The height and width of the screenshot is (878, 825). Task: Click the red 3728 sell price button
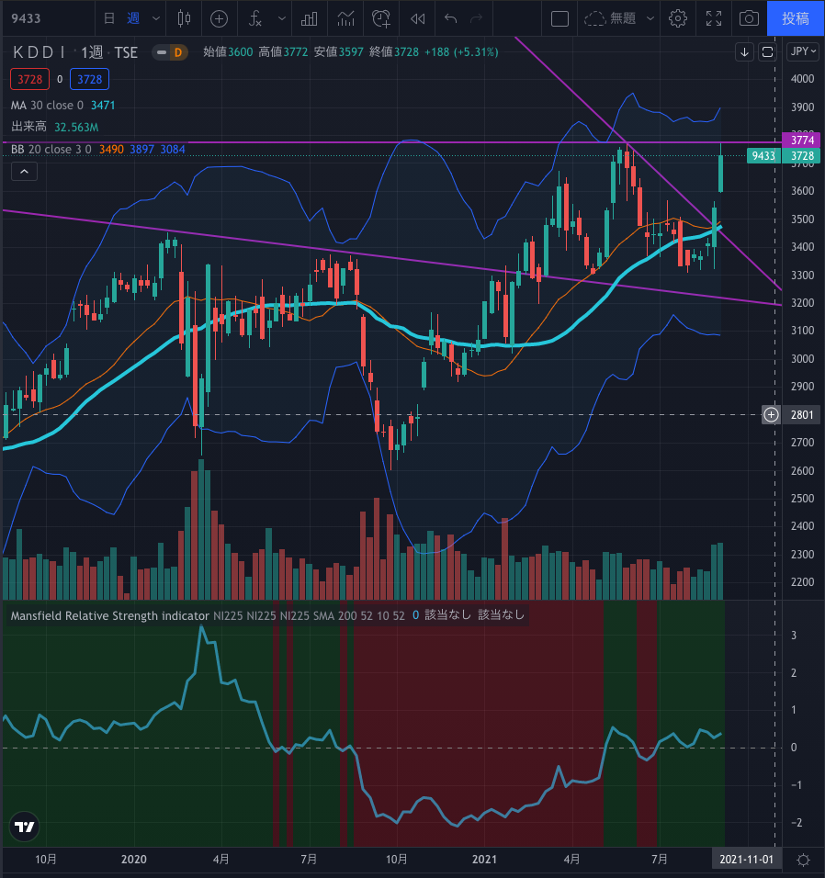coord(29,80)
